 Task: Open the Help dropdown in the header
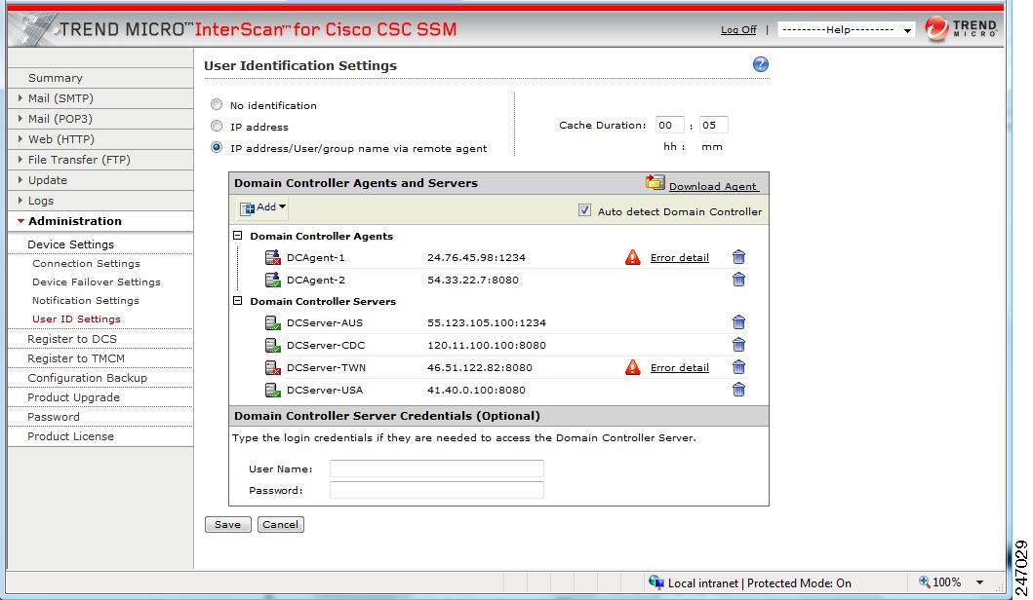(x=846, y=29)
